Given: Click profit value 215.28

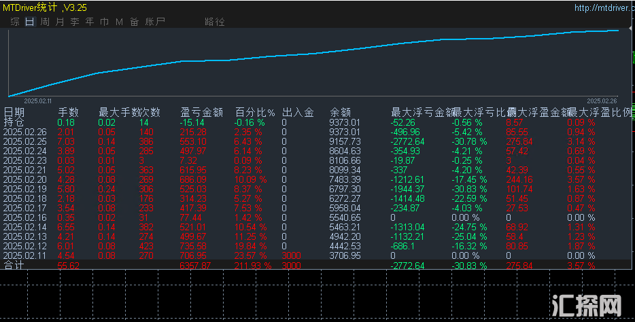Looking at the screenshot, I should pos(193,132).
